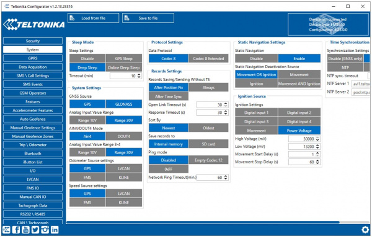
Task: Click Movement Stop Delay stepper arrows
Action: [x=317, y=162]
